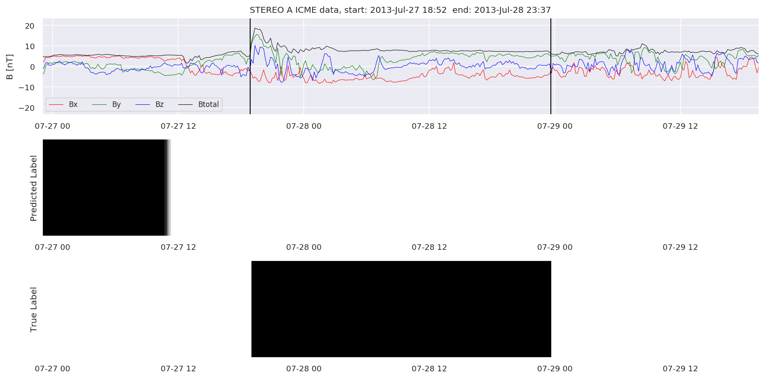The height and width of the screenshot is (379, 765).
Task: Click the STEREO A ICME data title
Action: (400, 10)
